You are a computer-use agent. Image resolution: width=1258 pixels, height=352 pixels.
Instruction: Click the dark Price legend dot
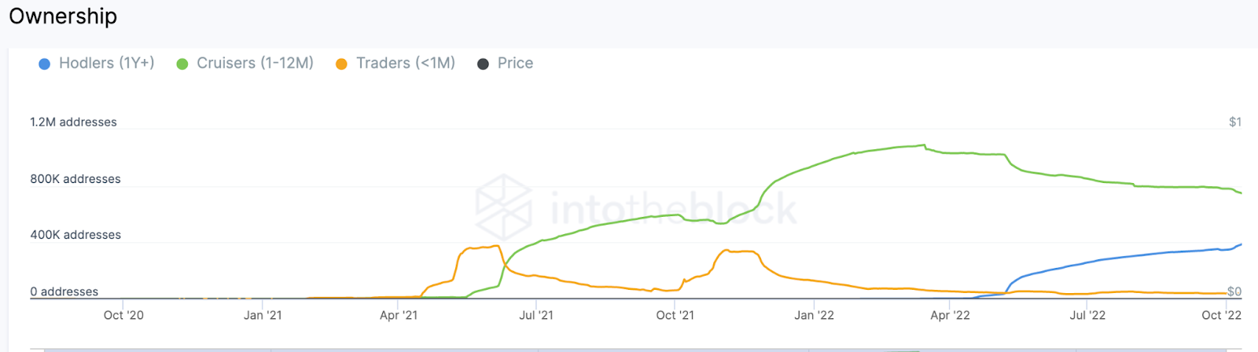coord(484,64)
